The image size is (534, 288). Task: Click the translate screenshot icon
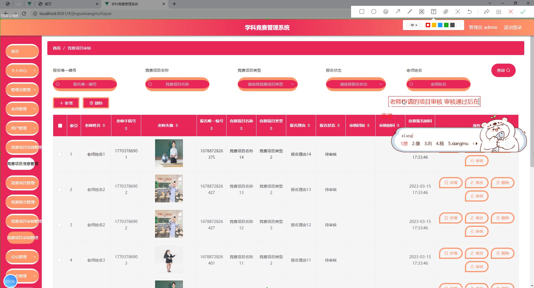pos(446,12)
